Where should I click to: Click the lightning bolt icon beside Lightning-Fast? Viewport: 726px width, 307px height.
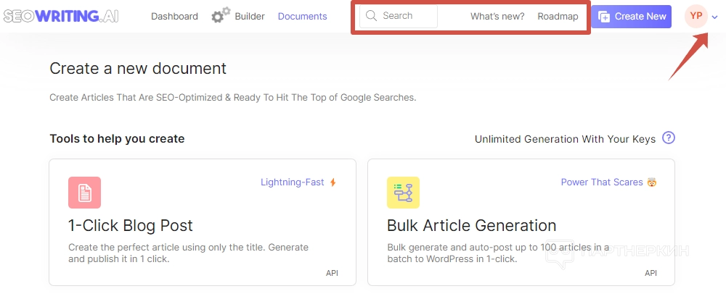pos(333,182)
